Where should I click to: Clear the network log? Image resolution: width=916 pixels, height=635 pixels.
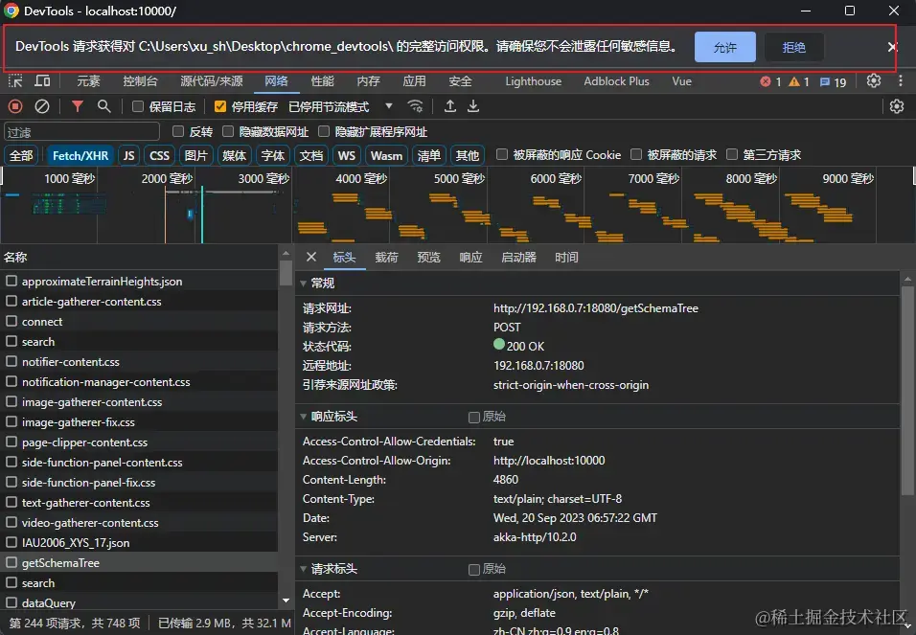42,106
